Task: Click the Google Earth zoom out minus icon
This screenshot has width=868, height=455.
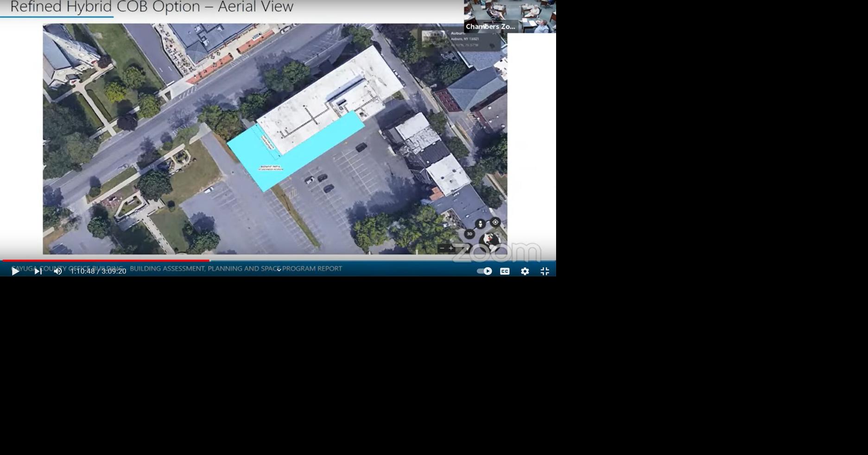Action: click(442, 248)
